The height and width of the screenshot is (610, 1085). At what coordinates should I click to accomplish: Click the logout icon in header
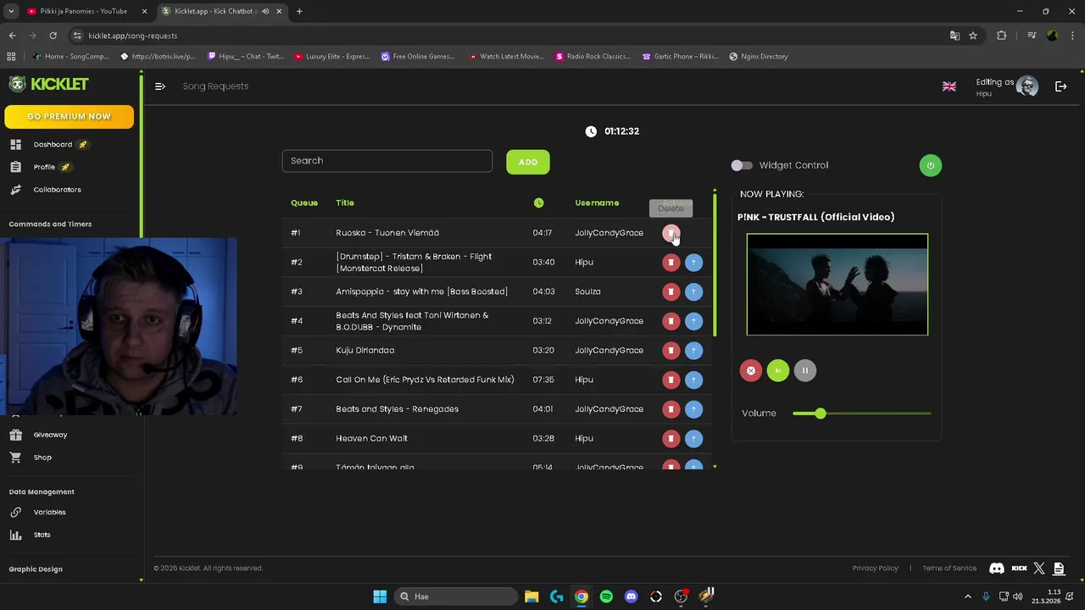1060,86
